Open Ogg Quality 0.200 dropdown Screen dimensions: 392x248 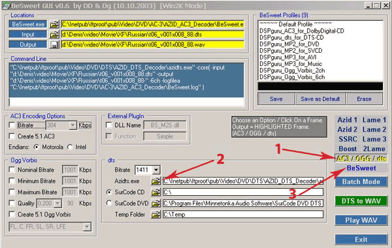point(57,204)
